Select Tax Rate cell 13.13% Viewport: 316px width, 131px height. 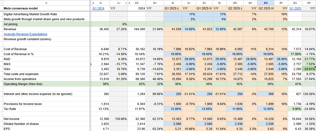click(x=101, y=109)
